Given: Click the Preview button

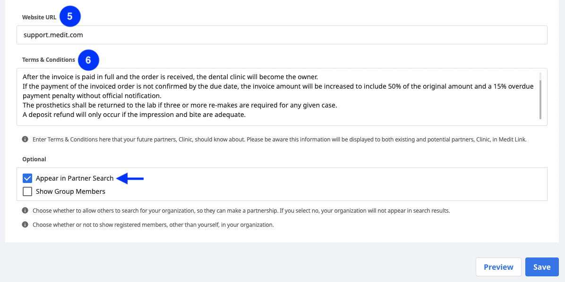Looking at the screenshot, I should (498, 267).
